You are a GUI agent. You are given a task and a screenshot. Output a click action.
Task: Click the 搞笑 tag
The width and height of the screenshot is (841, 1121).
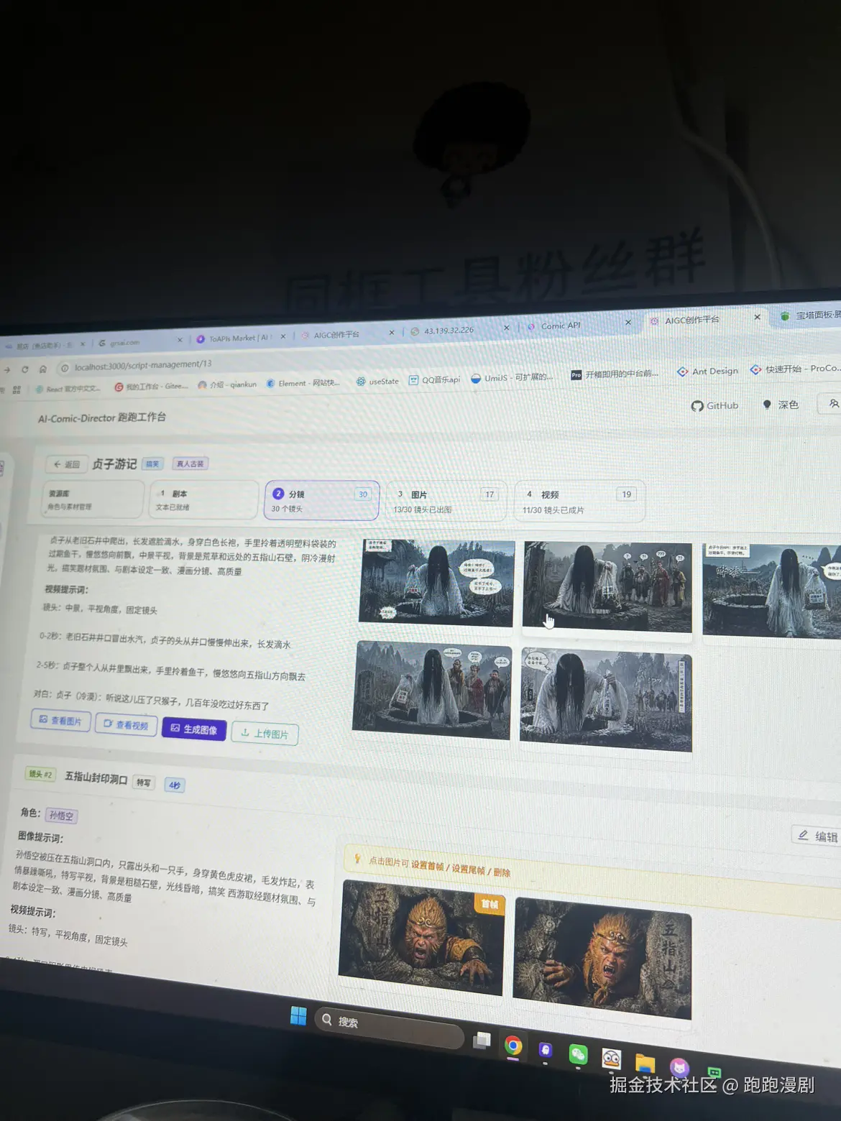[152, 464]
